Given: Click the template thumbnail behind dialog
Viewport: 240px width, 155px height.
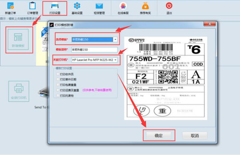Looking at the screenshot, I should [42, 44].
